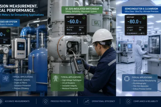Click 'Circuit Breakers' list item
This screenshot has width=161, height=107.
click(69, 83)
